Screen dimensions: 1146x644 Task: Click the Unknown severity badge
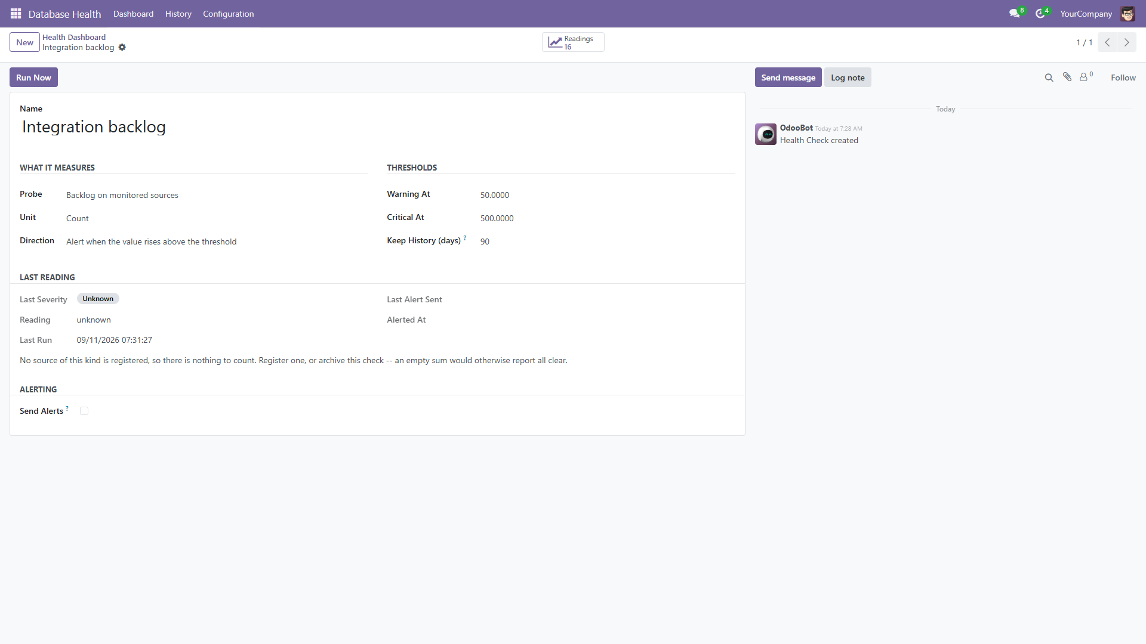[98, 299]
